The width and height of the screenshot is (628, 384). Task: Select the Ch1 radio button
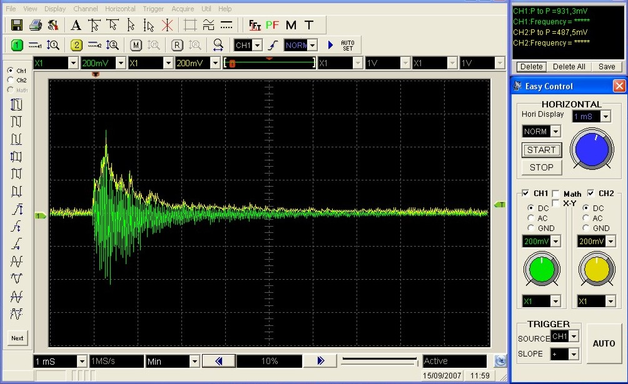click(x=11, y=70)
